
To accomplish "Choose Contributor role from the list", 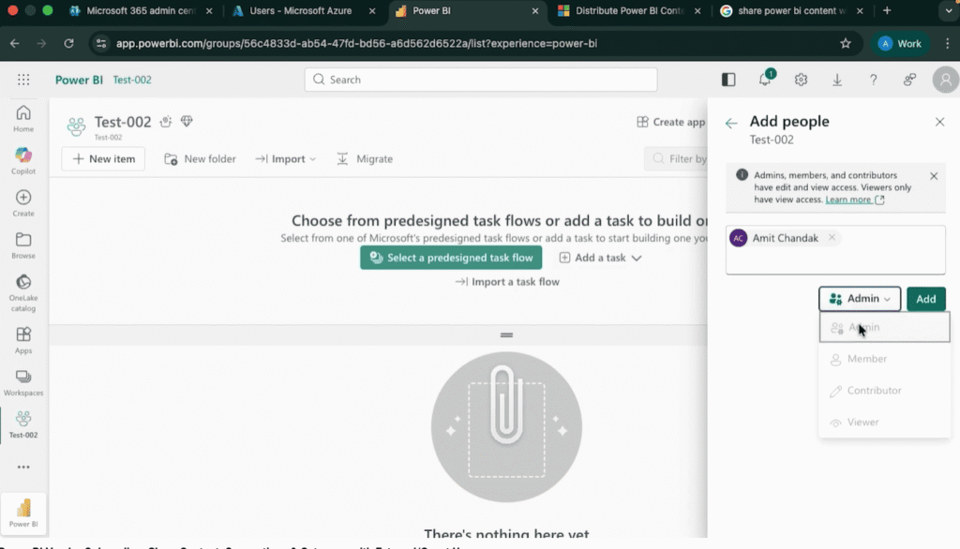I will [885, 391].
